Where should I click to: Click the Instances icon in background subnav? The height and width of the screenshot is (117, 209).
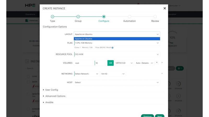click(27, 21)
